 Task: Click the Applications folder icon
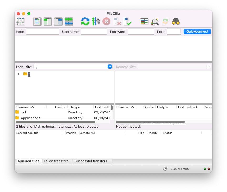(x=17, y=118)
